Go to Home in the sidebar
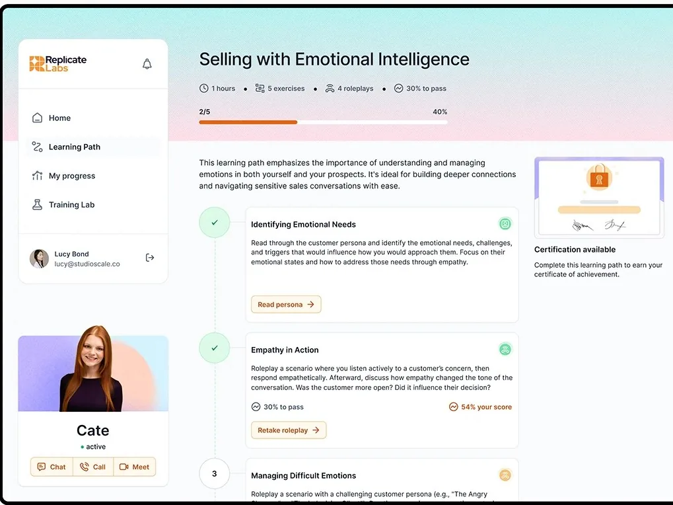Viewport: 673px width, 505px height. point(92,118)
